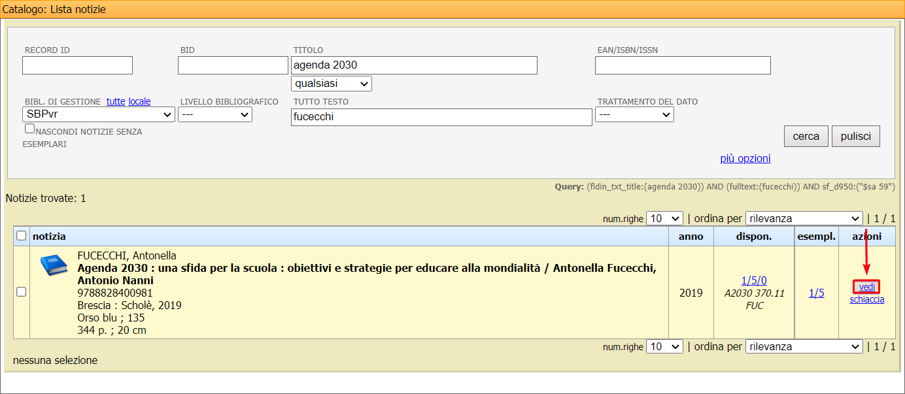
Task: Click 'schiaccia' action link
Action: pyautogui.click(x=866, y=299)
